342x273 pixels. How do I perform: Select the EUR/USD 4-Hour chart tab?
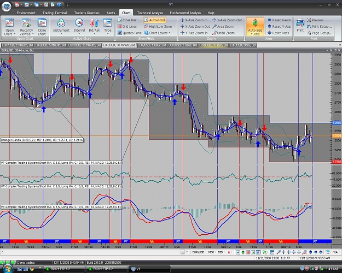tap(213, 45)
